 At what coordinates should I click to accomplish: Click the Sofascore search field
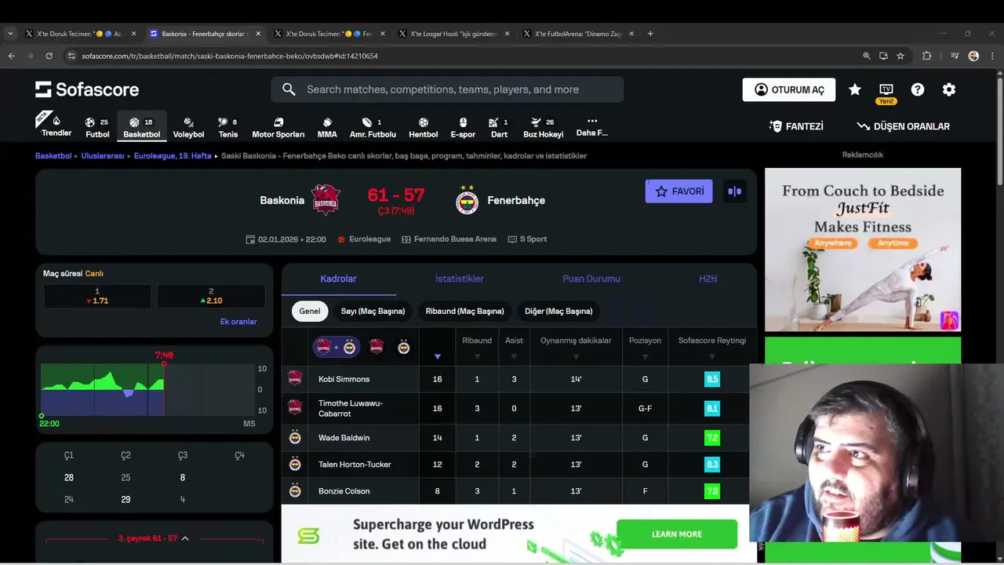point(447,89)
